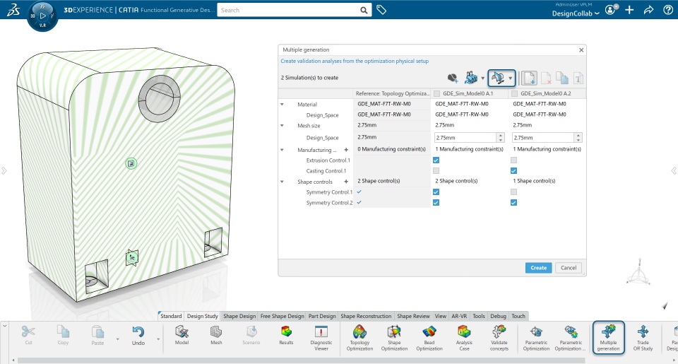Open the 3D compass button
This screenshot has width=678, height=364.
42,16
